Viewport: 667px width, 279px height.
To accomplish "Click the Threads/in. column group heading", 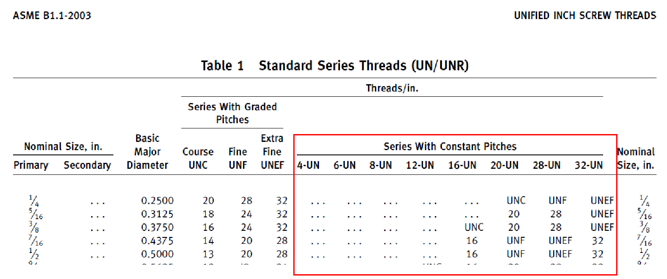I will tap(392, 89).
